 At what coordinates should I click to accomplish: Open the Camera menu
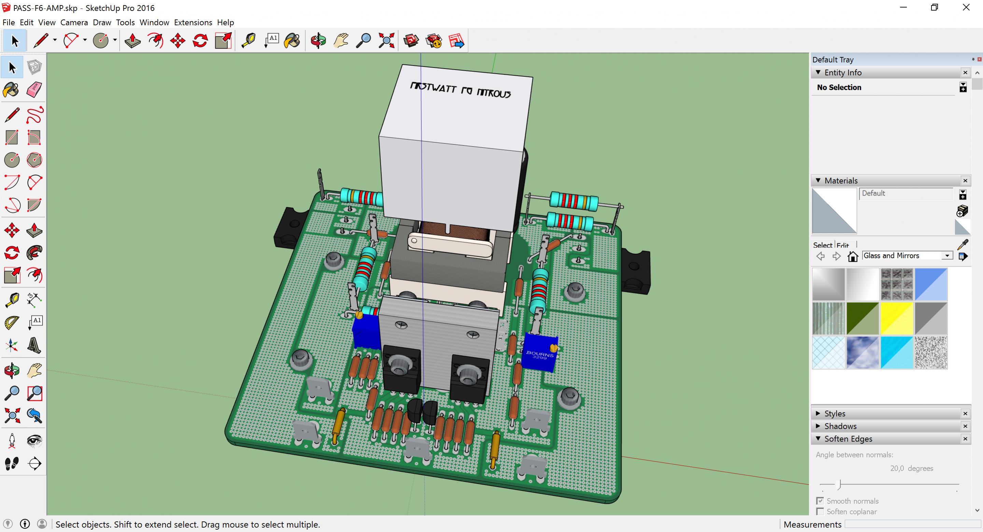coord(74,22)
